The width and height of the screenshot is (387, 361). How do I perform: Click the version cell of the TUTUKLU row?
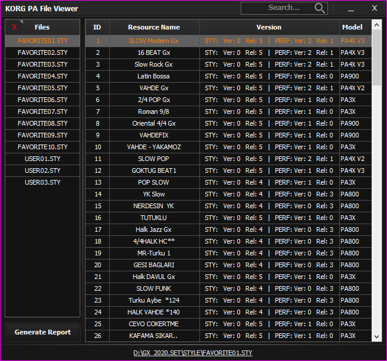click(x=269, y=218)
